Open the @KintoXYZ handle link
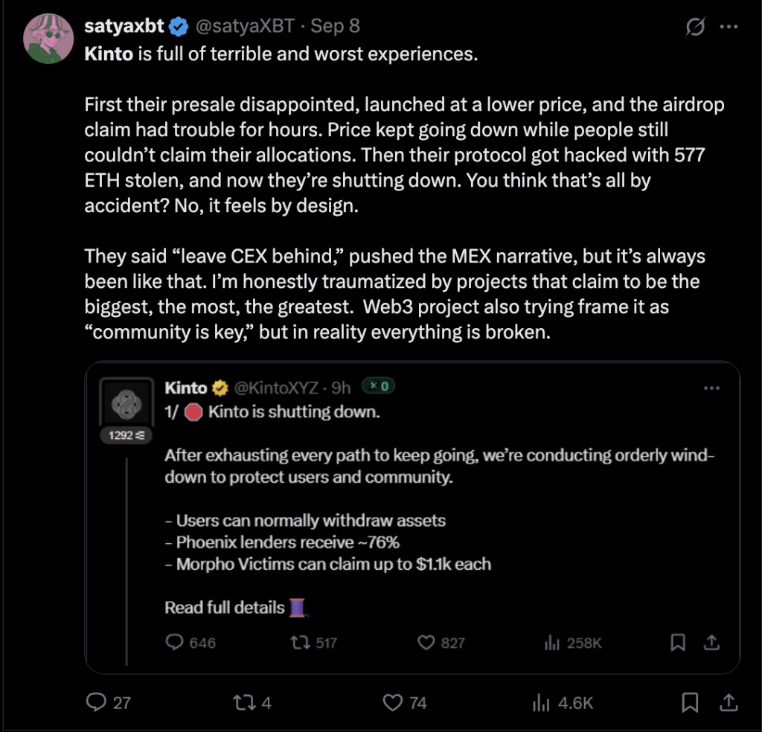The width and height of the screenshot is (762, 732). coord(276,388)
